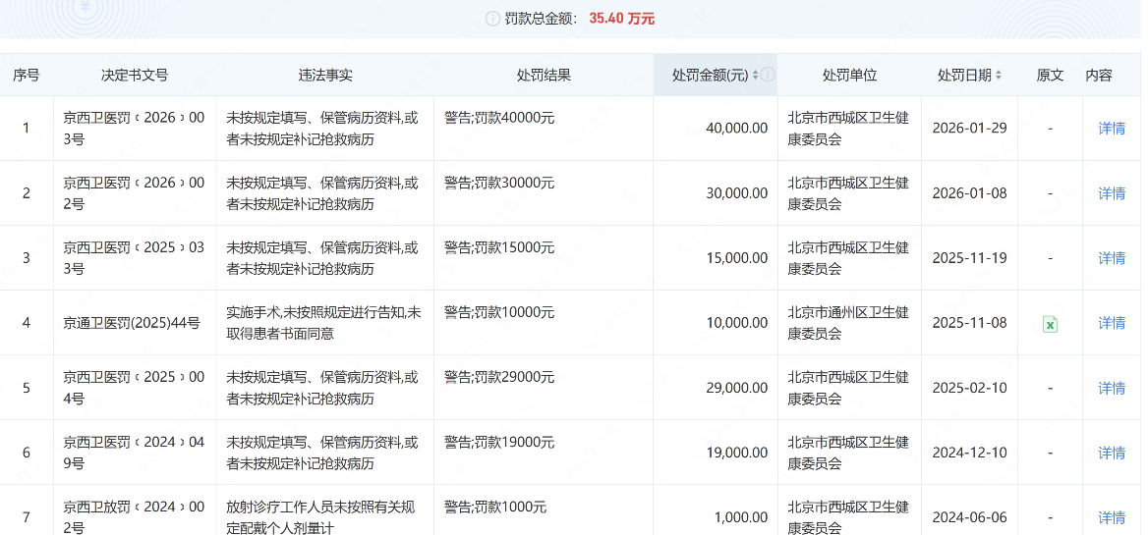This screenshot has height=535, width=1148.
Task: Click 原文 column header
Action: [1050, 75]
